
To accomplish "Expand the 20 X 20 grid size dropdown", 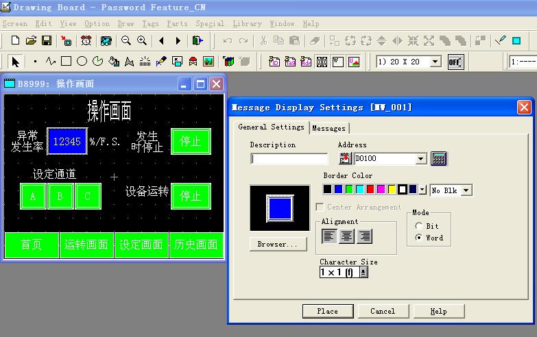I will click(x=435, y=62).
